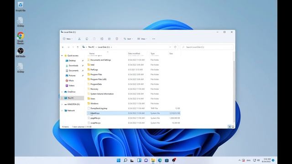Viewport: 292px width, 164px height.
Task: Open Widgets from the taskbar
Action: [139, 160]
